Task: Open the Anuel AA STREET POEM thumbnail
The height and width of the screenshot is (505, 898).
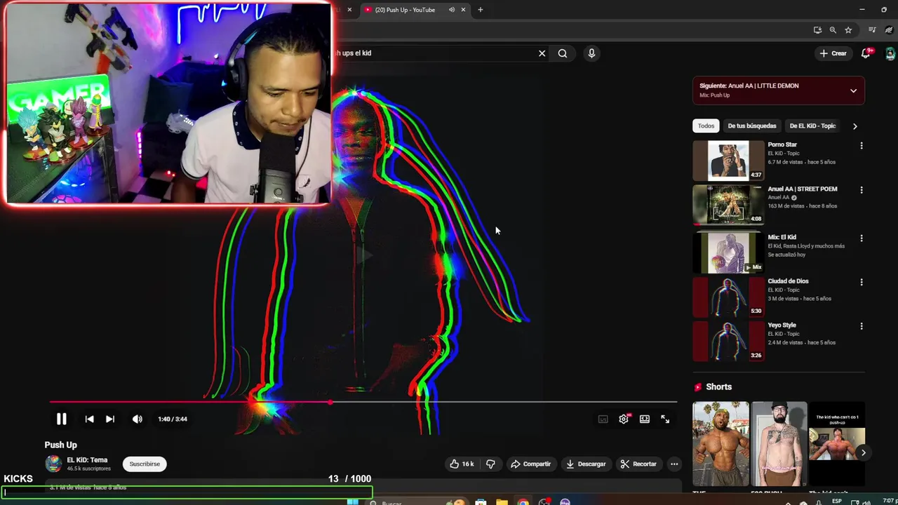Action: (x=728, y=204)
